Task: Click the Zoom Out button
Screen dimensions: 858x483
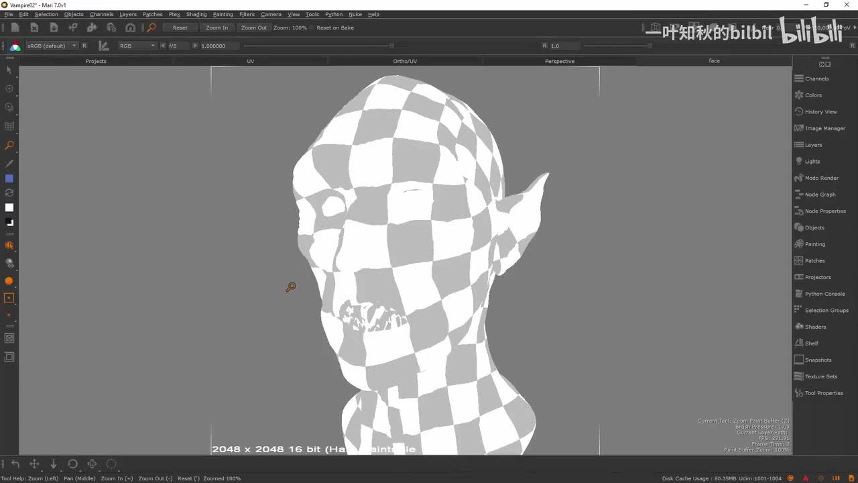Action: pyautogui.click(x=254, y=28)
